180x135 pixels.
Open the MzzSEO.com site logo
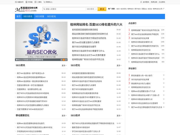coord(26,9)
